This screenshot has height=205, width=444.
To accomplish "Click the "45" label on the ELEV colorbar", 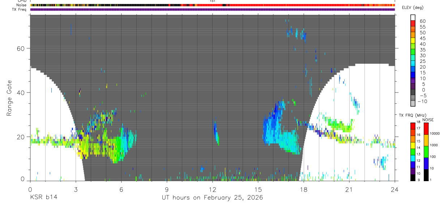I will coord(422,38).
